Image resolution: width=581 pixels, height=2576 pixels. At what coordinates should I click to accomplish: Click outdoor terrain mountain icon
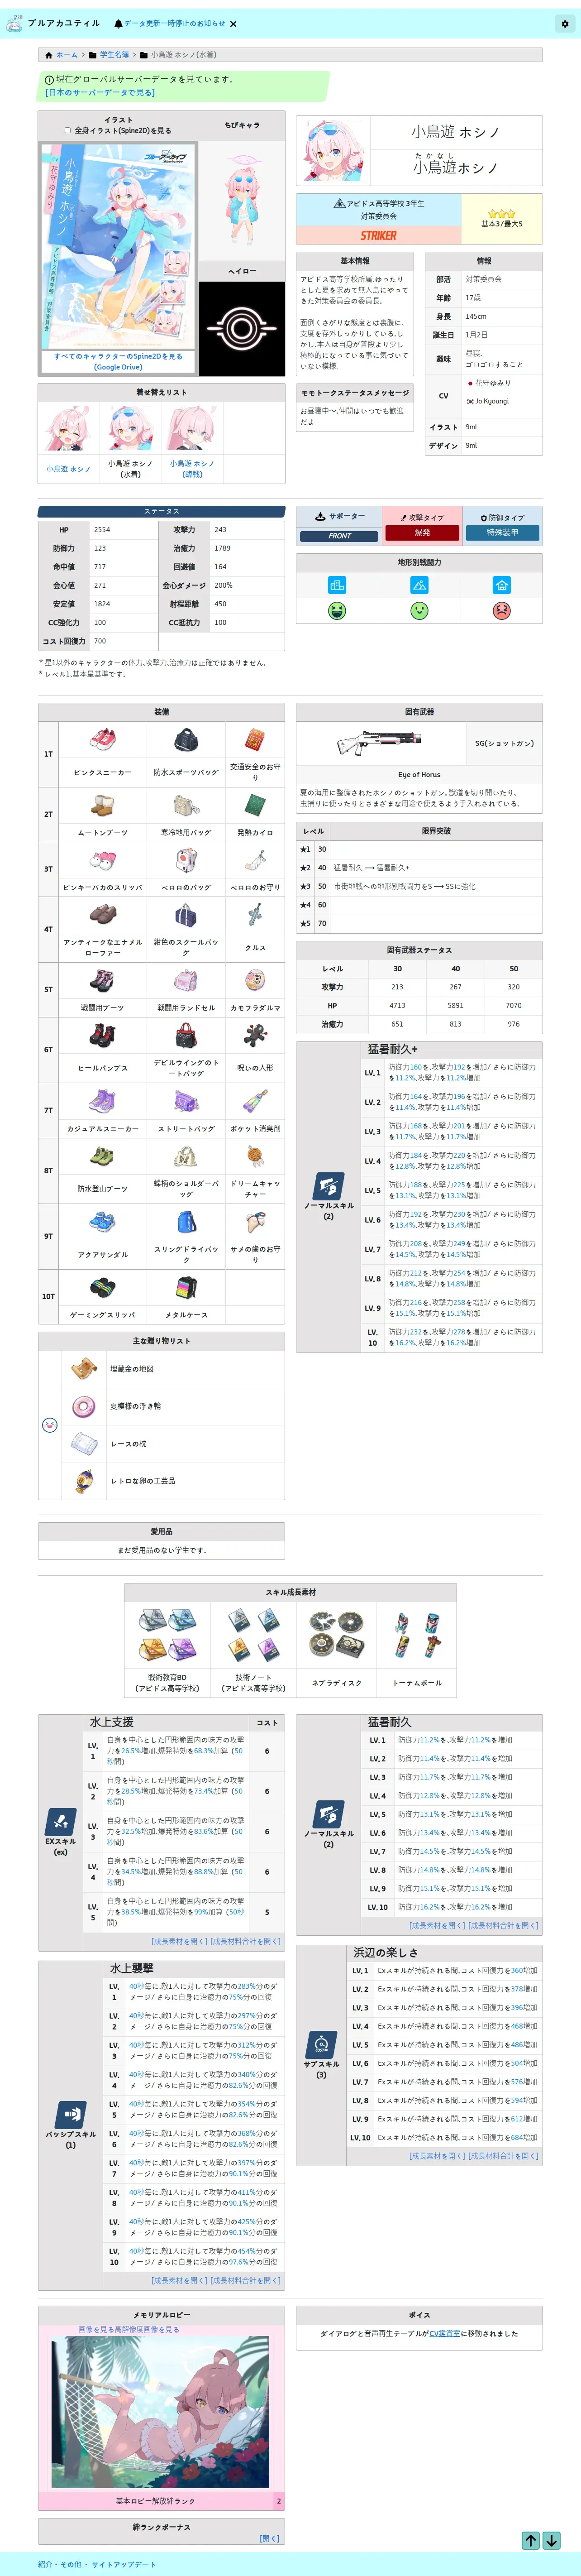419,584
